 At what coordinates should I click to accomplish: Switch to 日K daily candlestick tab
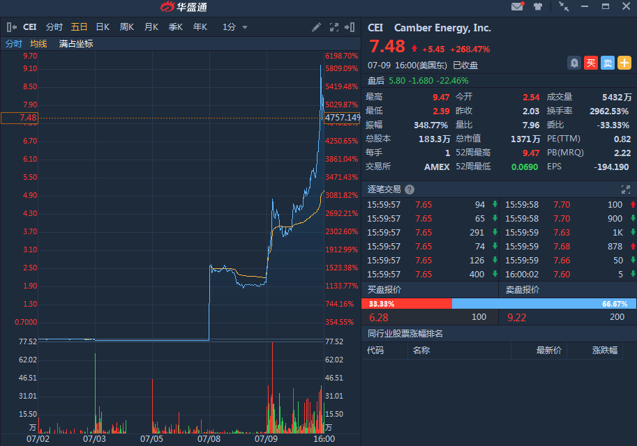(x=103, y=27)
